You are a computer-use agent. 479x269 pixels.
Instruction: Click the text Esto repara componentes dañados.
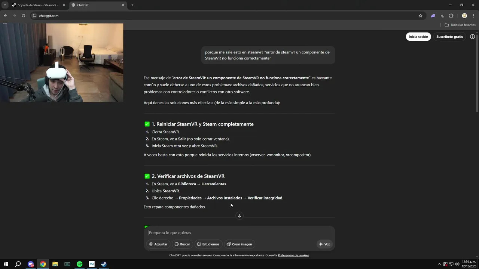tap(175, 207)
